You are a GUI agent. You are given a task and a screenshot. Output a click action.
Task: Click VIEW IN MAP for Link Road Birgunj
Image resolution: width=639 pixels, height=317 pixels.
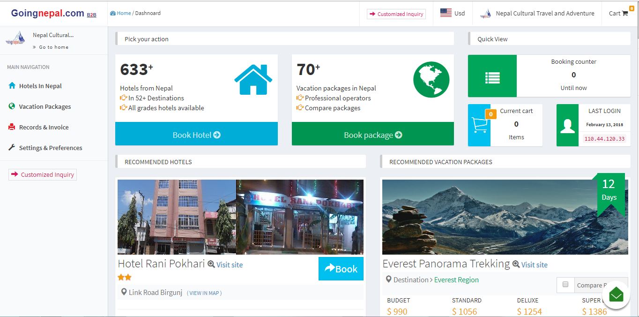pyautogui.click(x=204, y=293)
